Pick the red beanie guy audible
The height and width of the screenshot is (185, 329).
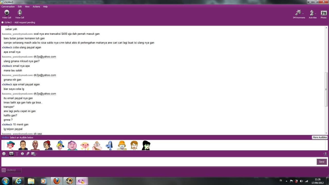(48, 145)
